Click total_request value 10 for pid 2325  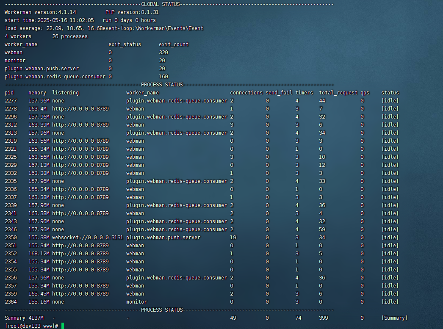(322, 157)
